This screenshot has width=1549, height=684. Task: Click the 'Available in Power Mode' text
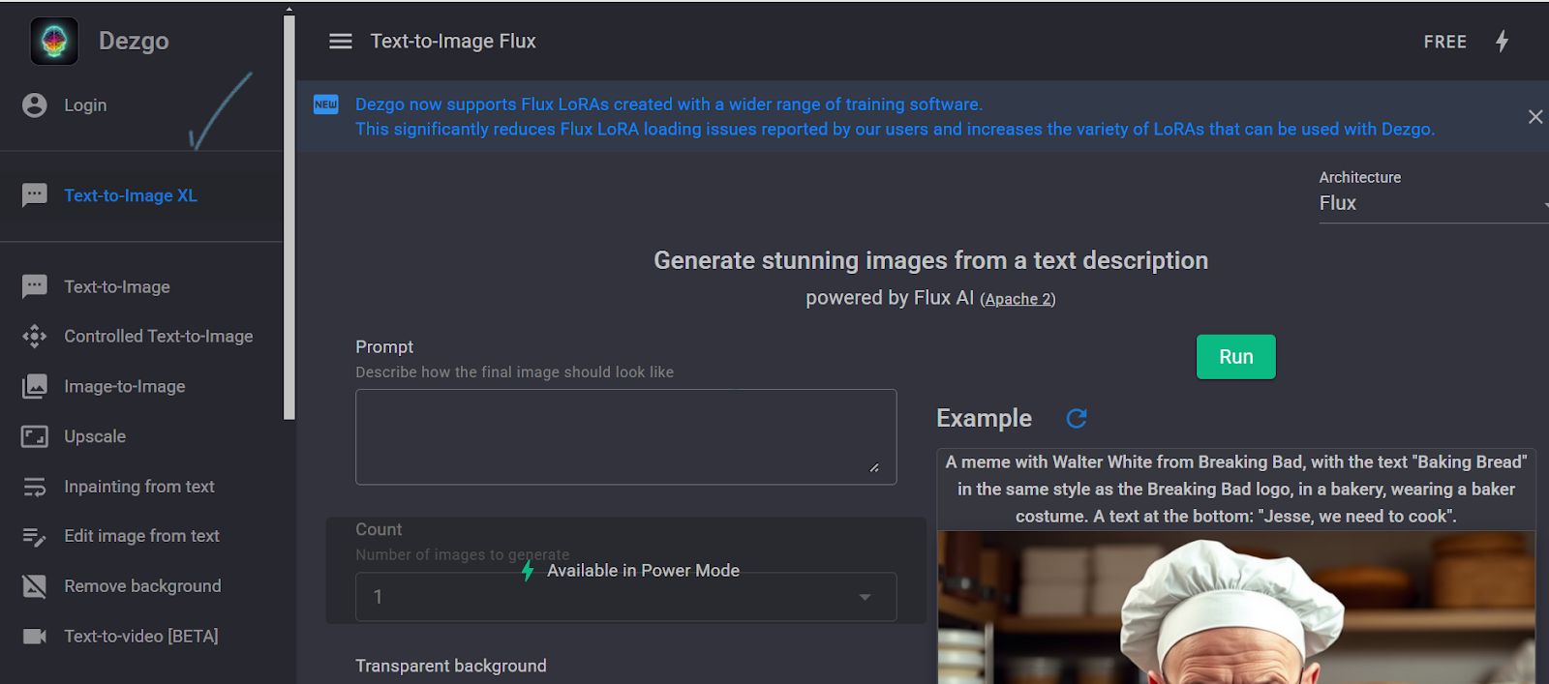point(643,571)
